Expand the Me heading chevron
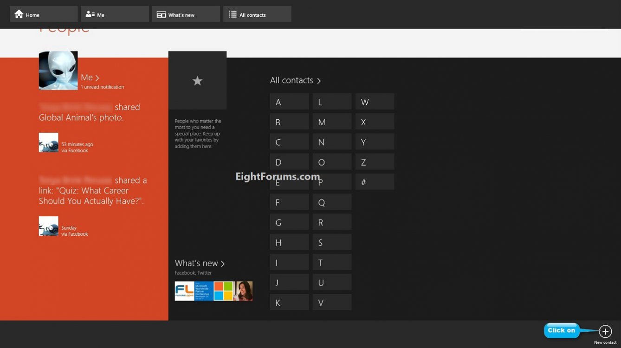Image resolution: width=621 pixels, height=348 pixels. 97,78
